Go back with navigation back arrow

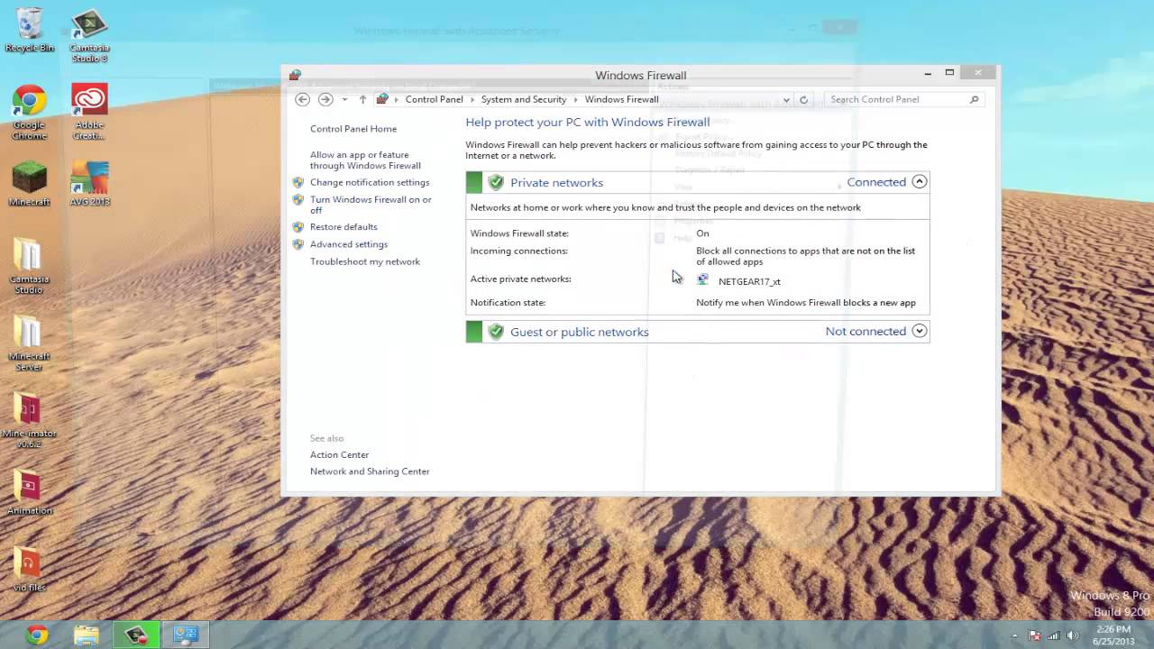pos(303,99)
